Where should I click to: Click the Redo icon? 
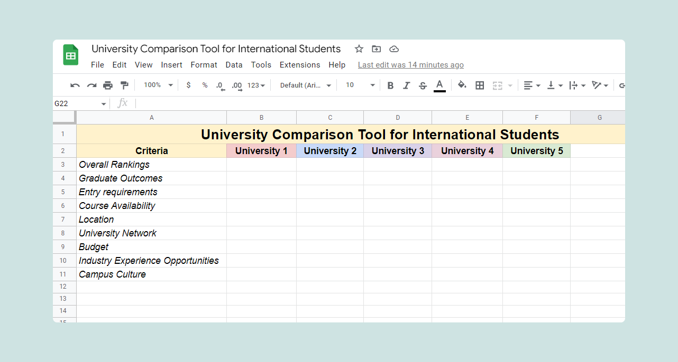coord(91,84)
